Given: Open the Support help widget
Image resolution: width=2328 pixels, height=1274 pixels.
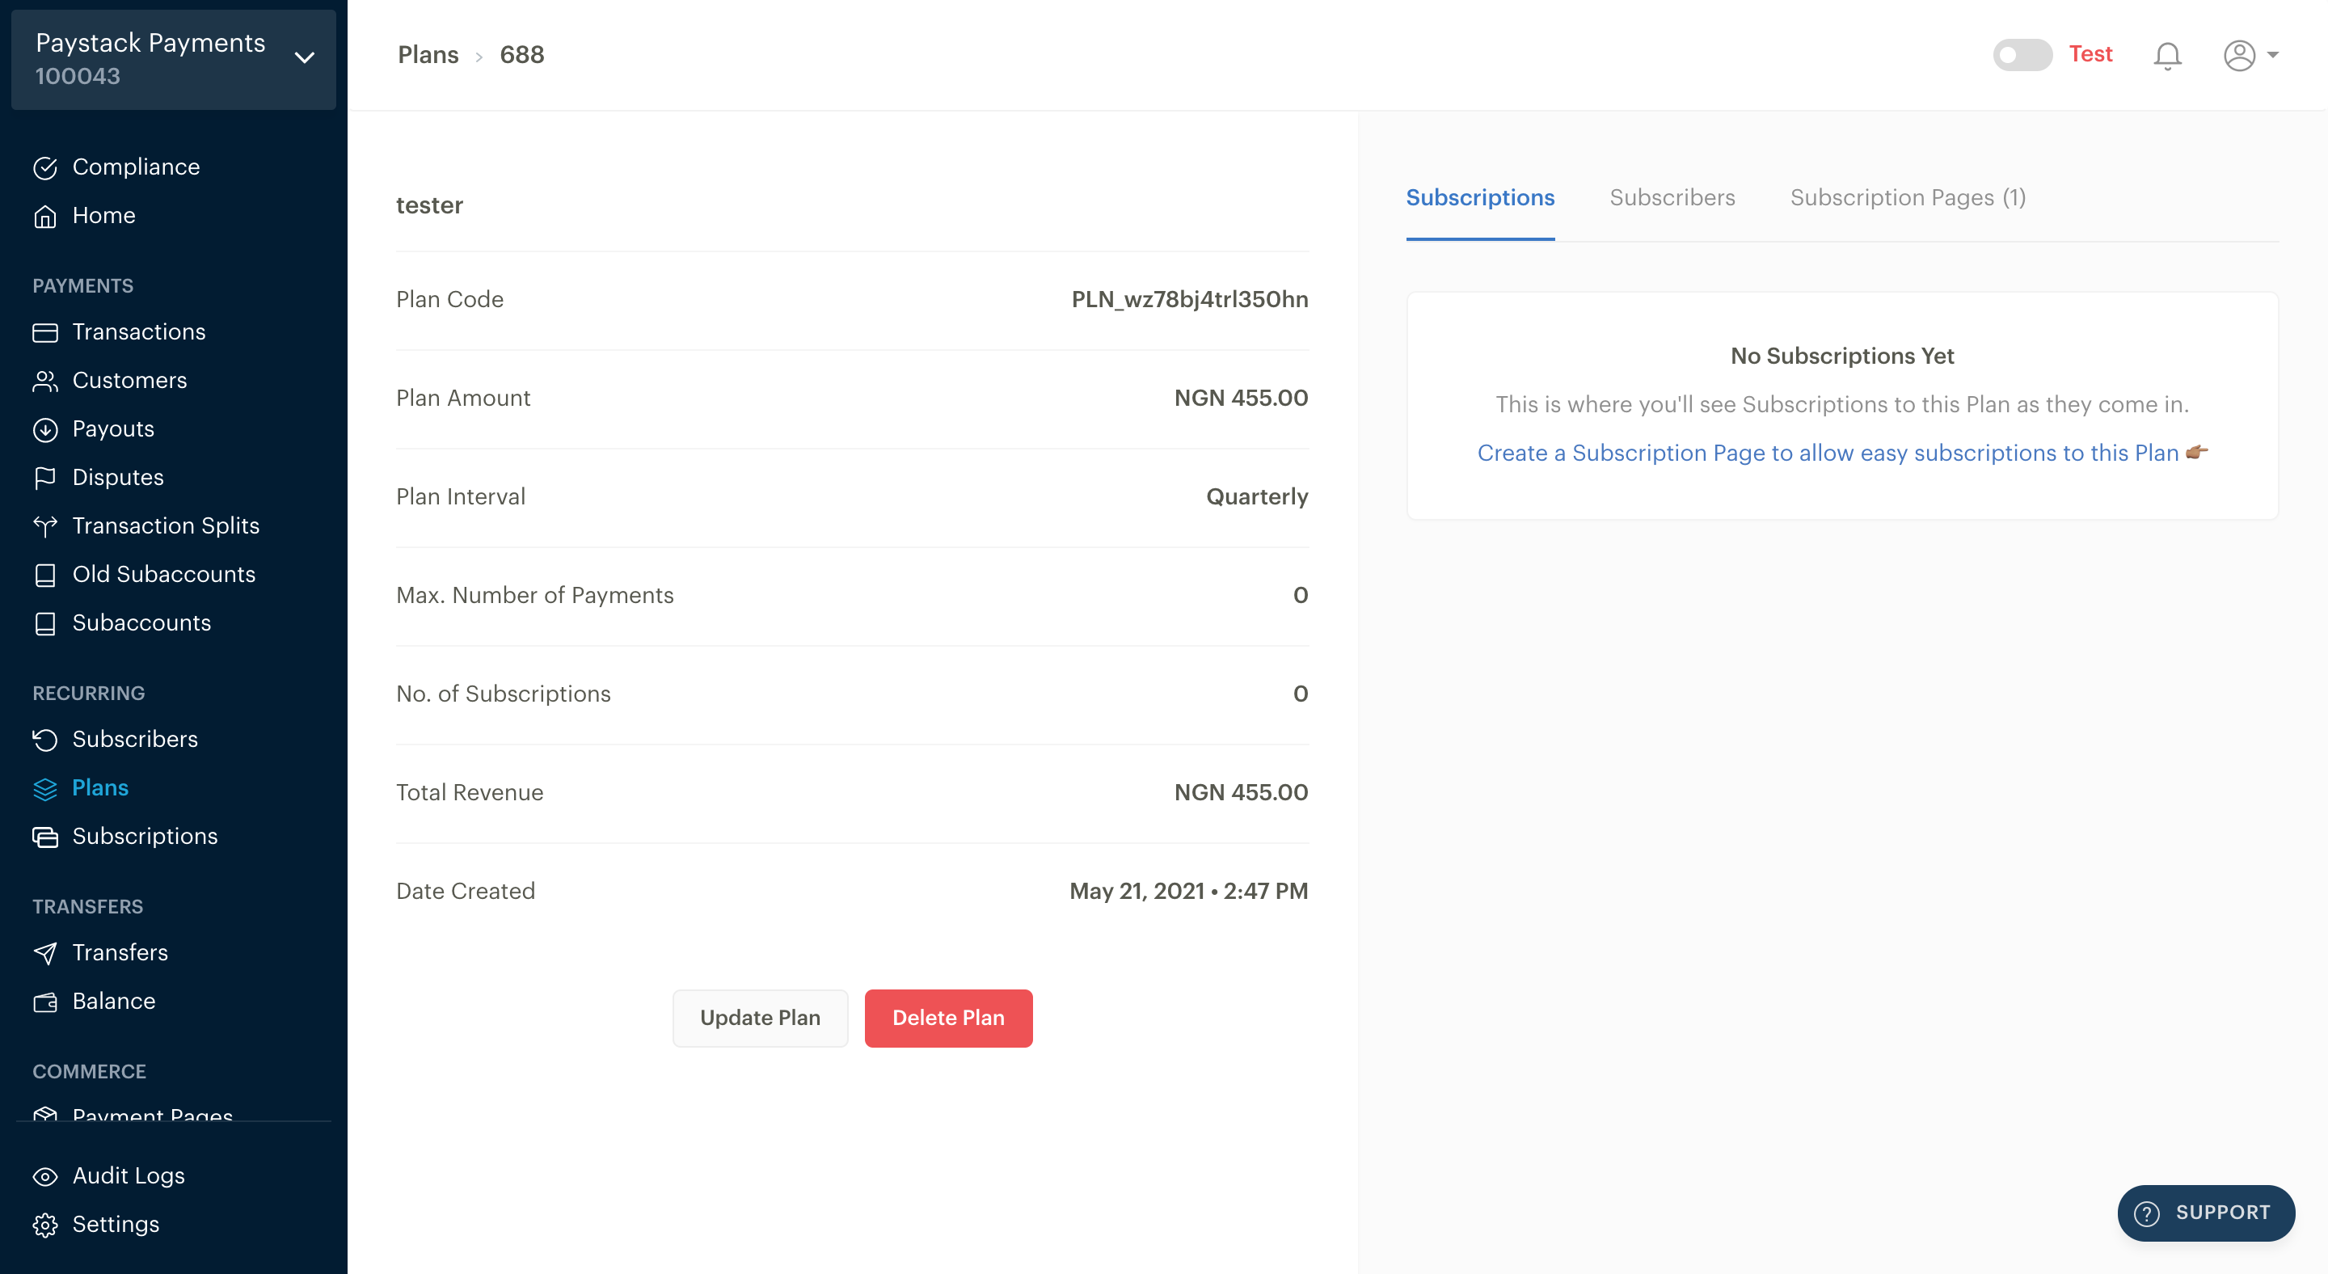Looking at the screenshot, I should (2205, 1213).
